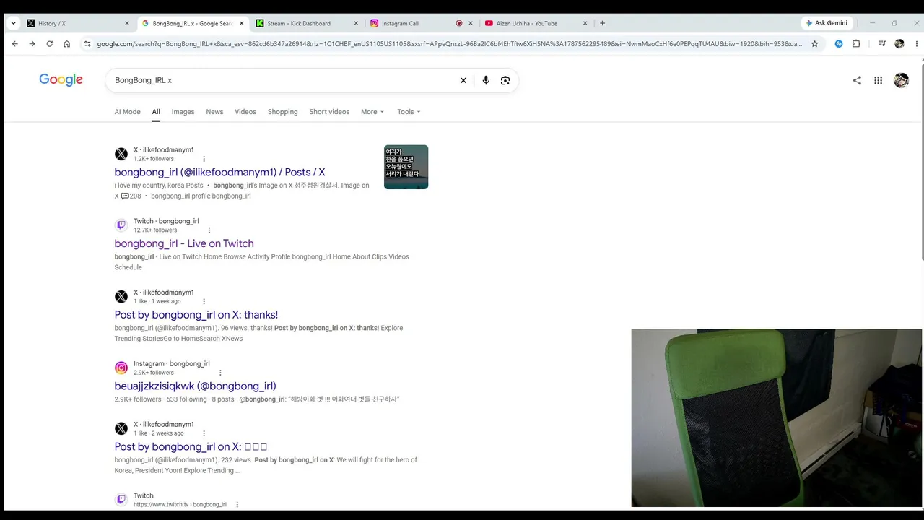
Task: Click the green chair webcam overlay
Action: [777, 418]
